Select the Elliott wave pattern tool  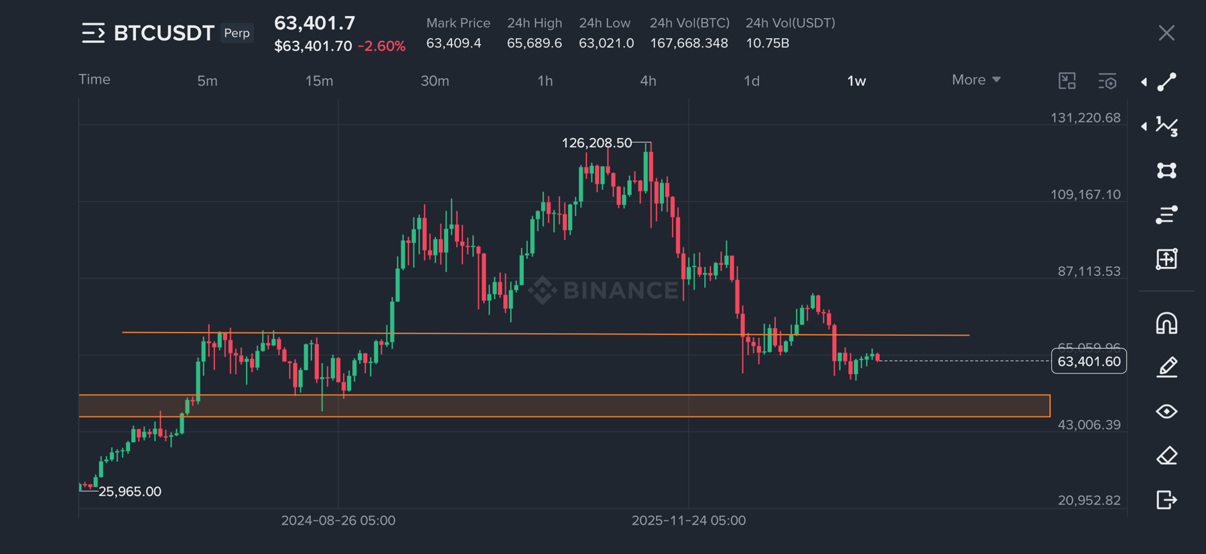pos(1166,126)
